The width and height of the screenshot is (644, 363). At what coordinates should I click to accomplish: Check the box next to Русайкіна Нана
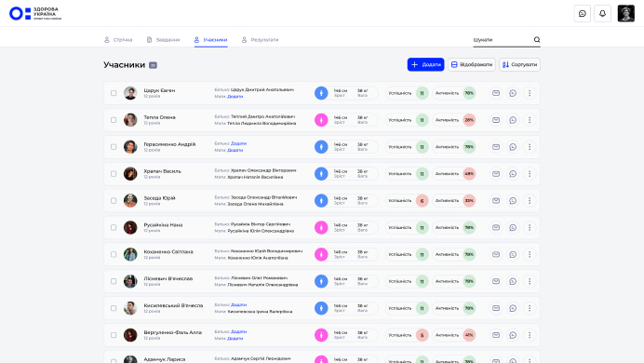[114, 227]
